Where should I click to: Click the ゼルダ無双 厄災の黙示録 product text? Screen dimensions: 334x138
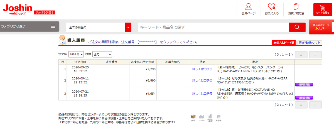252,80
